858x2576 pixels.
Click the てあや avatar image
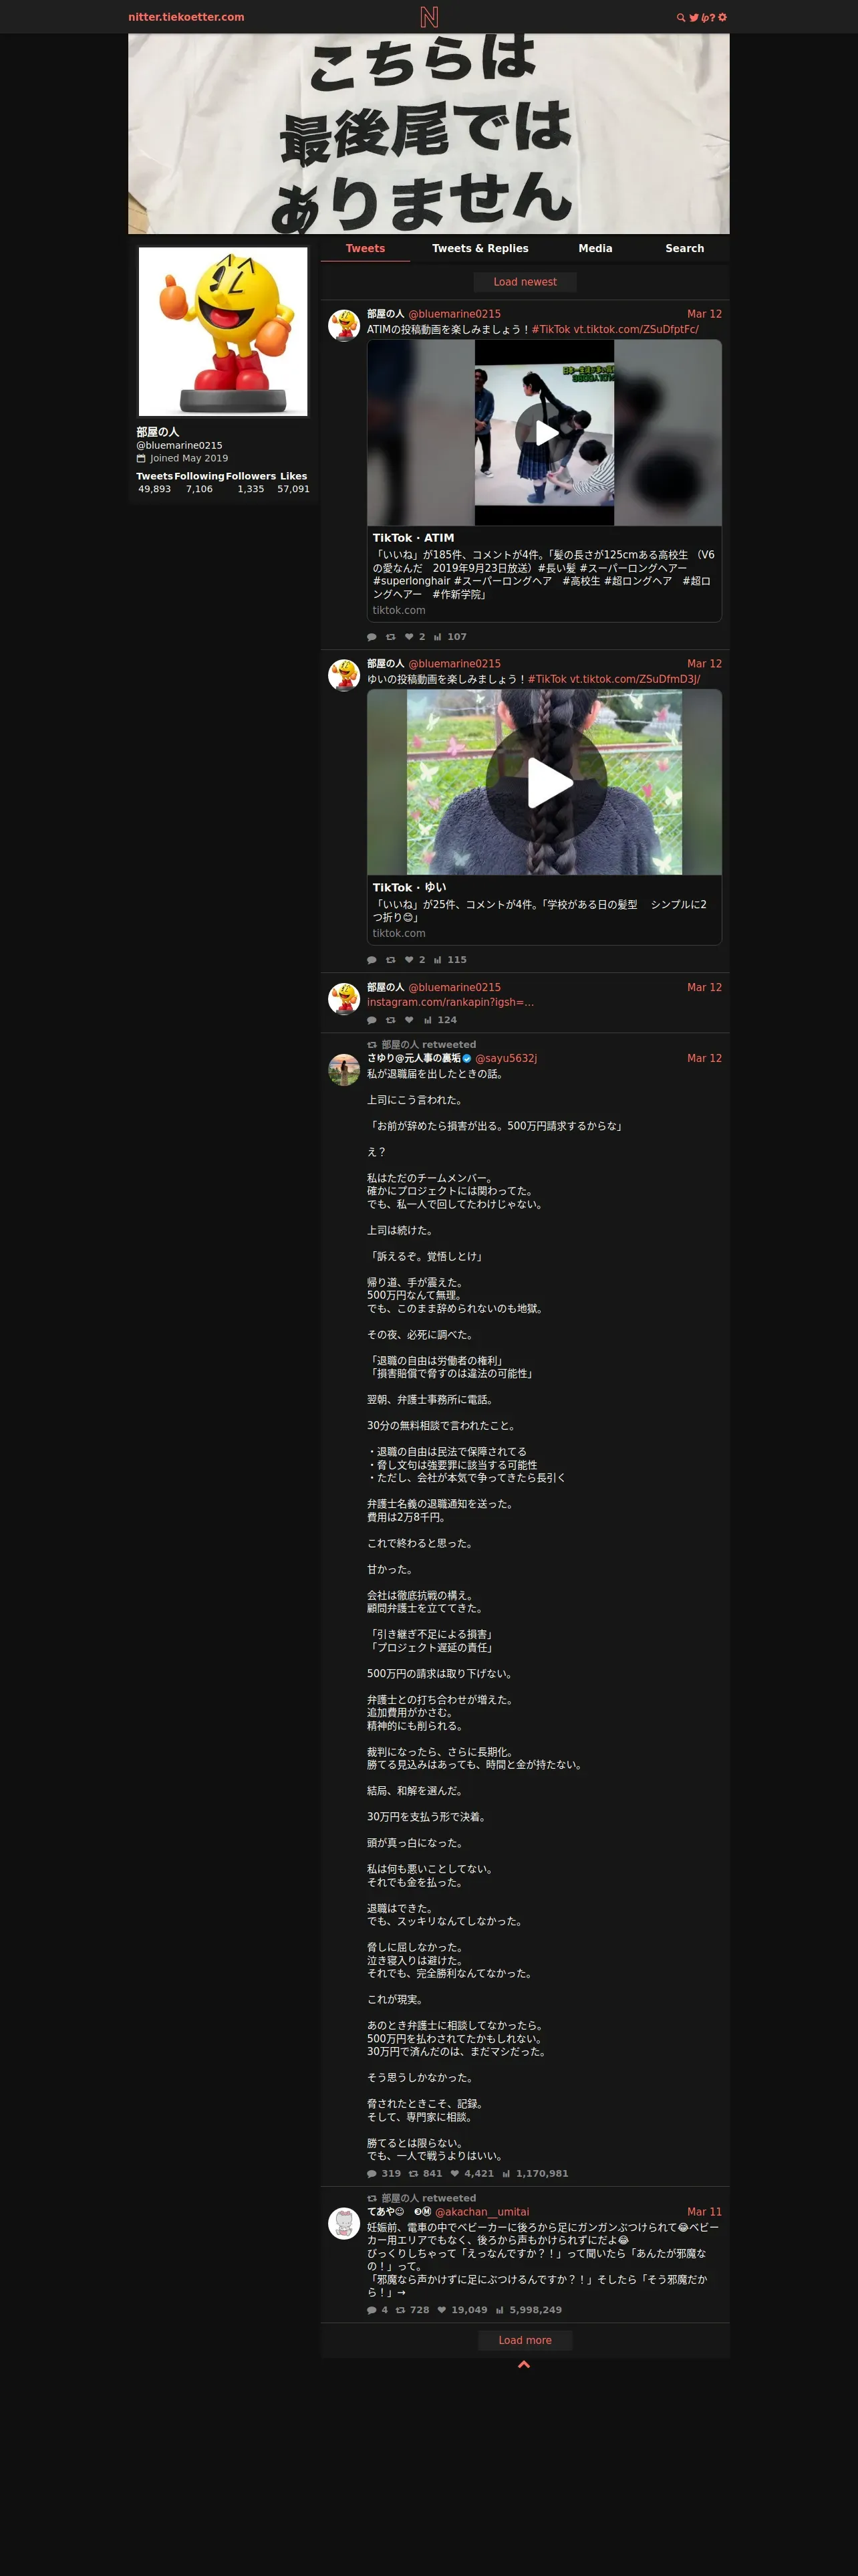tap(345, 2223)
